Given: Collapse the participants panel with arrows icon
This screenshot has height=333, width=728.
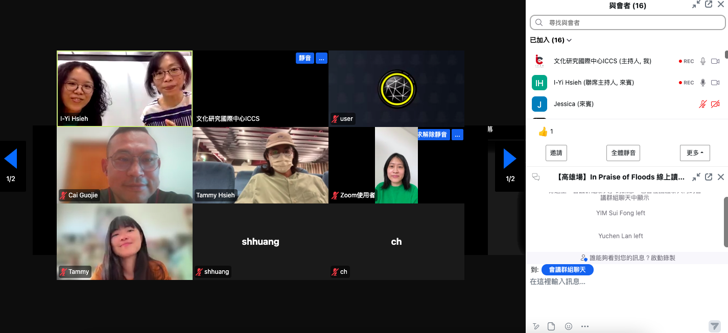Looking at the screenshot, I should pyautogui.click(x=696, y=5).
